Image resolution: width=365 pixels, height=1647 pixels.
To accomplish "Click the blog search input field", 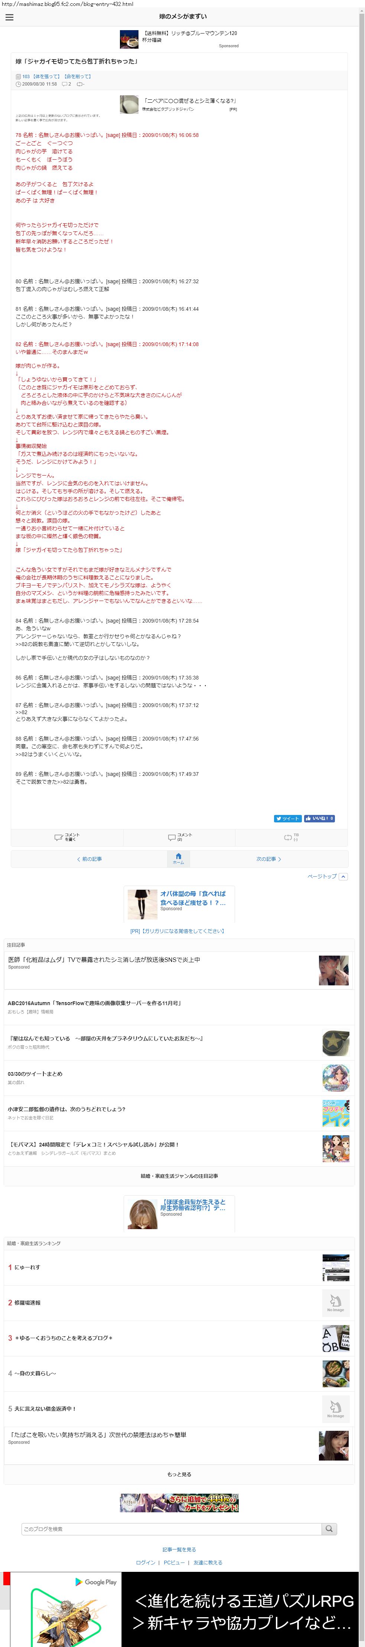I will [172, 1529].
